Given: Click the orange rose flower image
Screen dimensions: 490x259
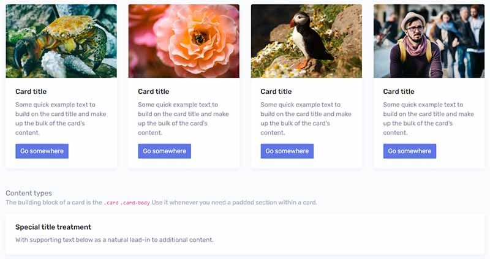Looking at the screenshot, I should tap(184, 41).
